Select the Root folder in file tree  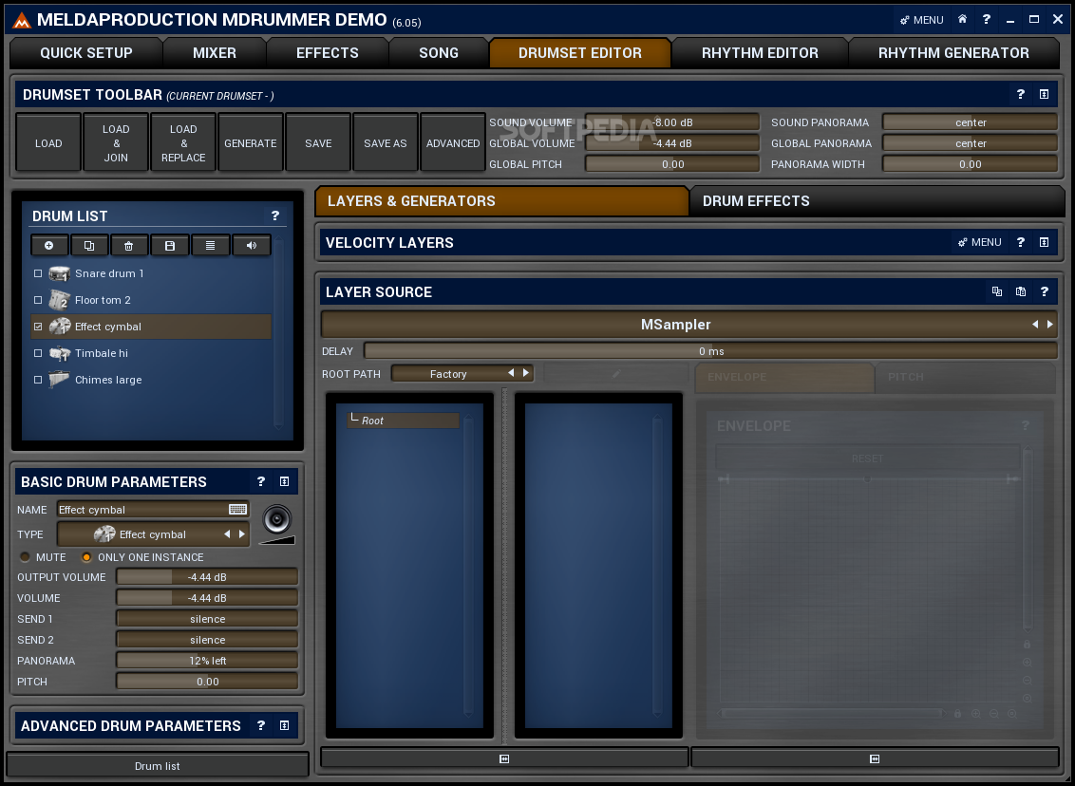click(x=403, y=421)
